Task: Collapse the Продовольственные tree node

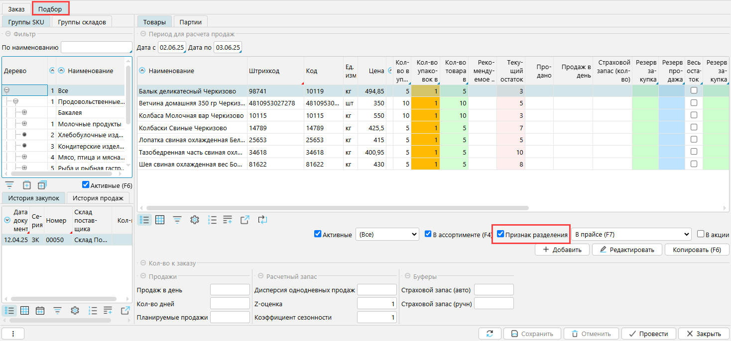Action: [x=15, y=101]
